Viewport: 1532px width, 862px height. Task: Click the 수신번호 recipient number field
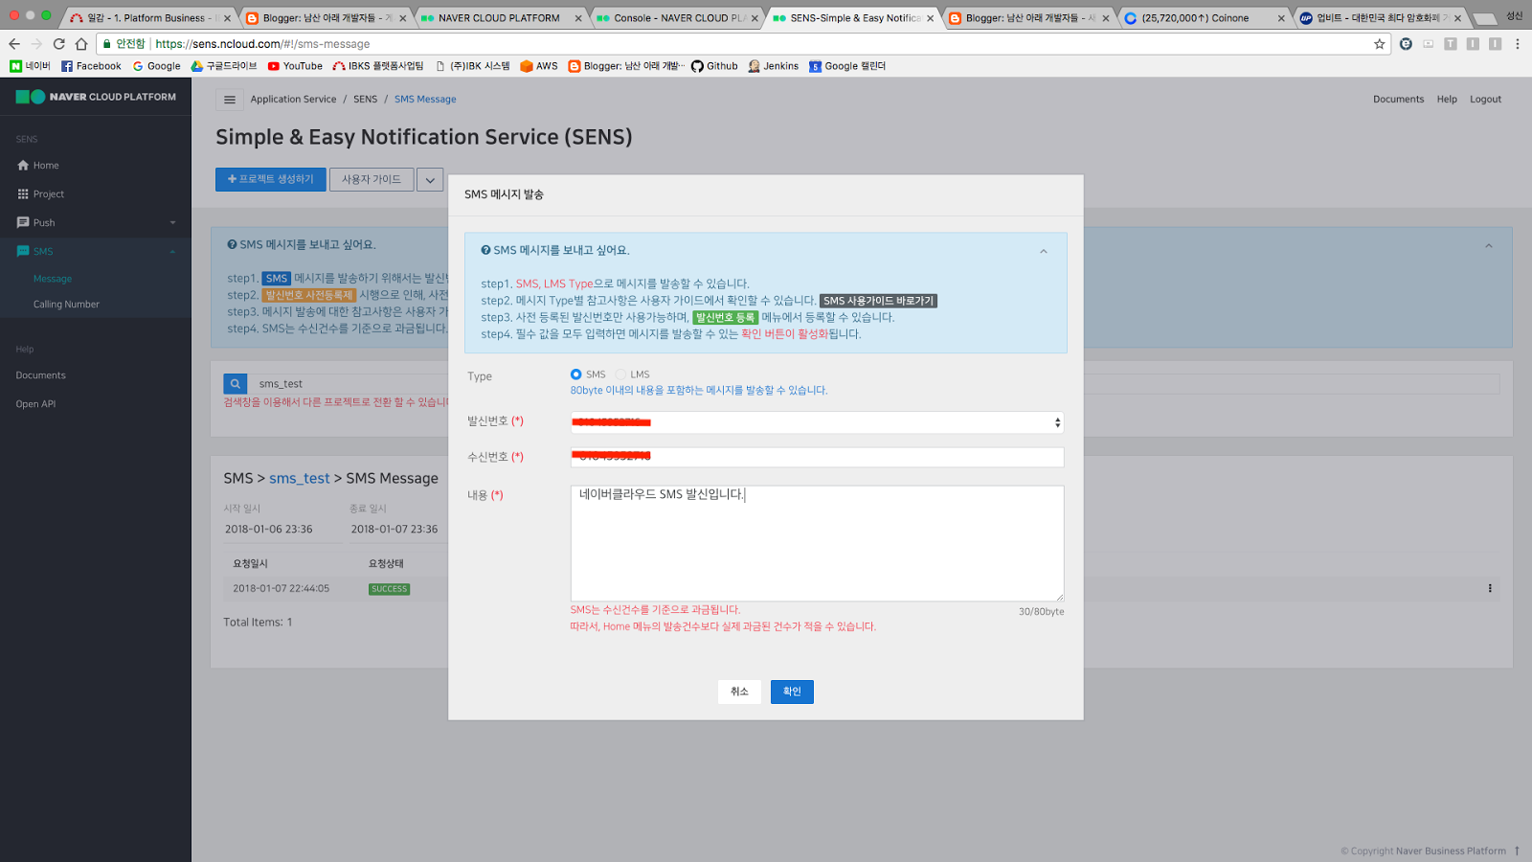click(x=817, y=458)
